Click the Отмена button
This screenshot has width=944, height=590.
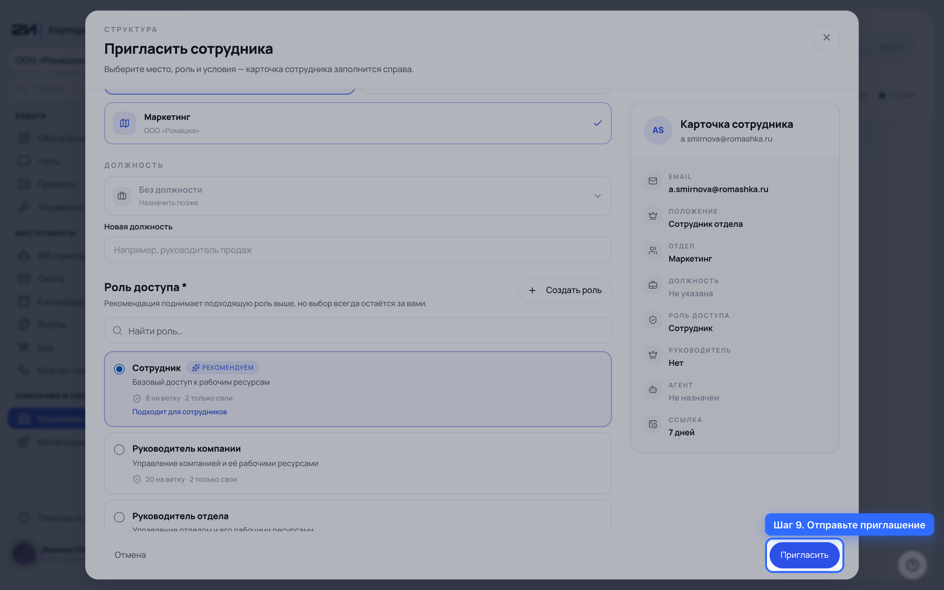click(x=130, y=555)
